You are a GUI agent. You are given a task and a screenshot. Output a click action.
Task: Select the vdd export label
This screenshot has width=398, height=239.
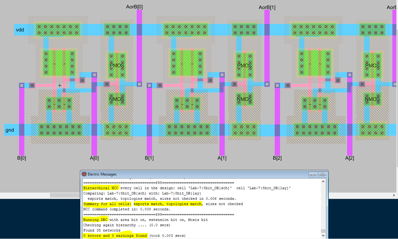click(20, 30)
